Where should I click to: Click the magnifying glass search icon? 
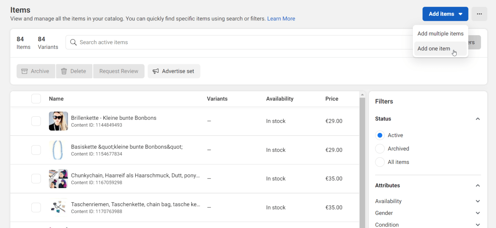tap(73, 42)
